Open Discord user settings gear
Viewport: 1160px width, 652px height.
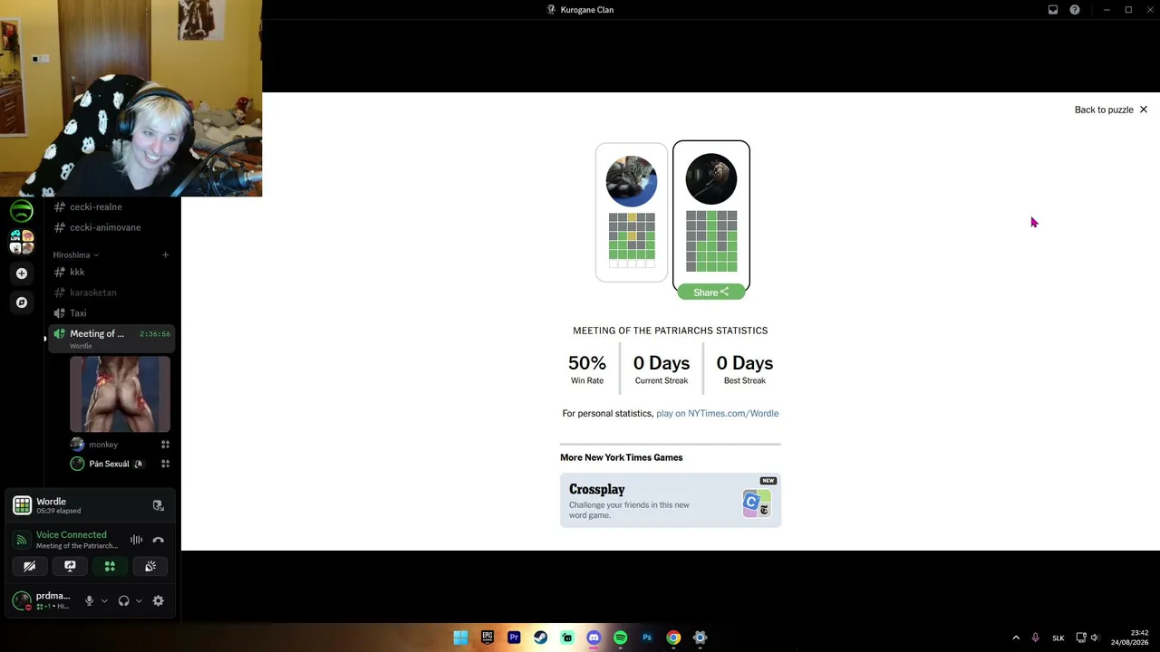[158, 600]
